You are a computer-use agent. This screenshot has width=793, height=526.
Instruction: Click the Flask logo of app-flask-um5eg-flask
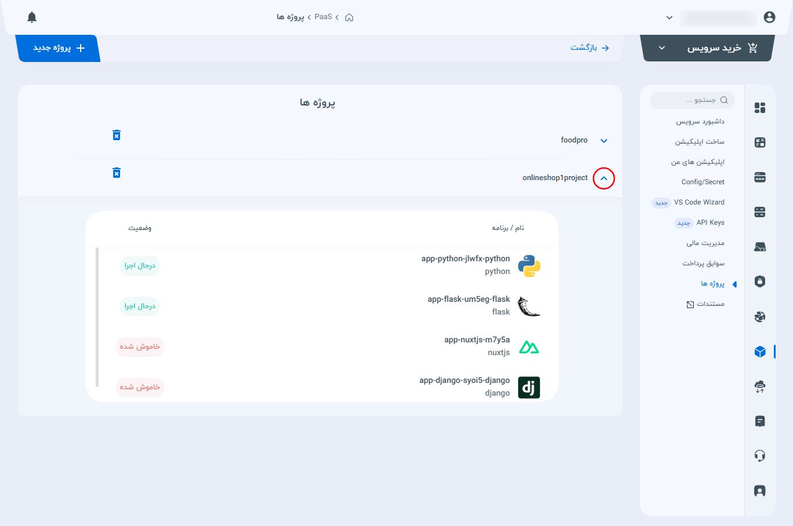click(529, 306)
